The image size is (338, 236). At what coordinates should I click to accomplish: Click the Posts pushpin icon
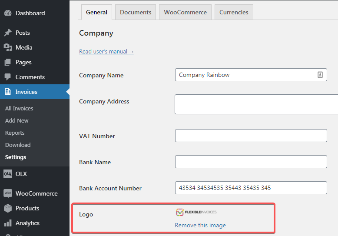8,33
